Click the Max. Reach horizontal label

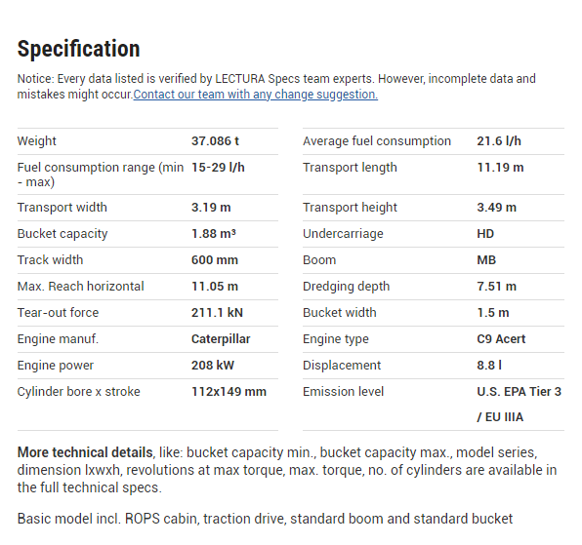point(80,287)
